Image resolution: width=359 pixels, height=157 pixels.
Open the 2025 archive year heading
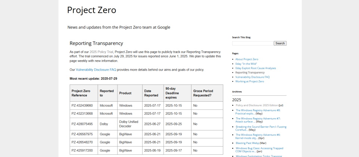(237, 100)
